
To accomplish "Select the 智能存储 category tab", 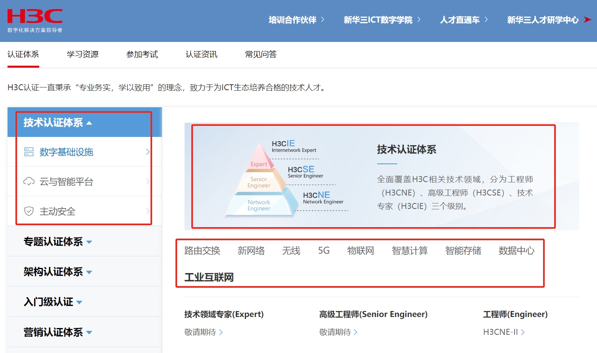I will click(463, 251).
